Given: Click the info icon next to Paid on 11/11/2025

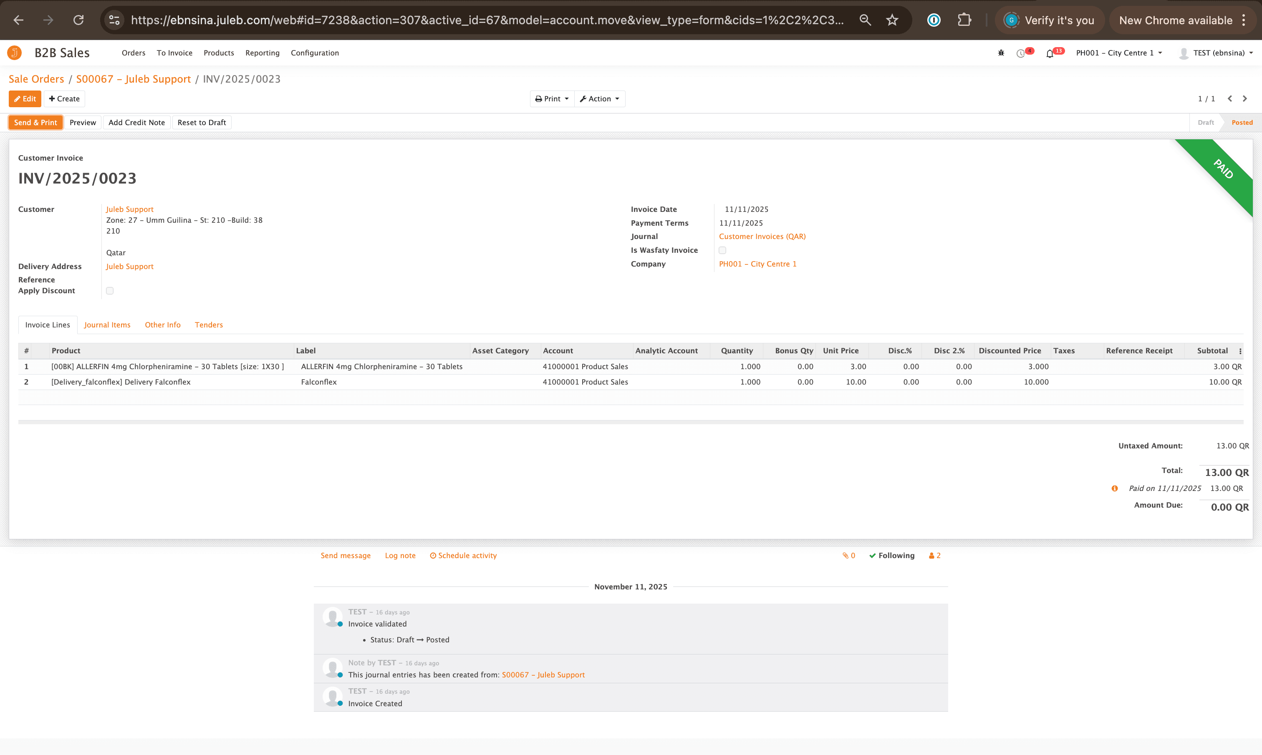Looking at the screenshot, I should pyautogui.click(x=1114, y=488).
